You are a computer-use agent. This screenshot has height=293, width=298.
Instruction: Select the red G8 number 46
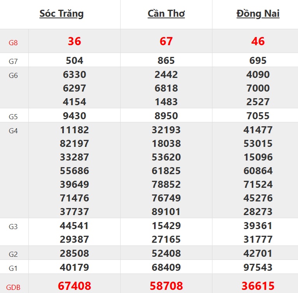click(258, 41)
